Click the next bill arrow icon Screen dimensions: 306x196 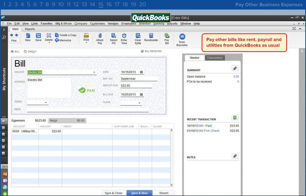17,35
